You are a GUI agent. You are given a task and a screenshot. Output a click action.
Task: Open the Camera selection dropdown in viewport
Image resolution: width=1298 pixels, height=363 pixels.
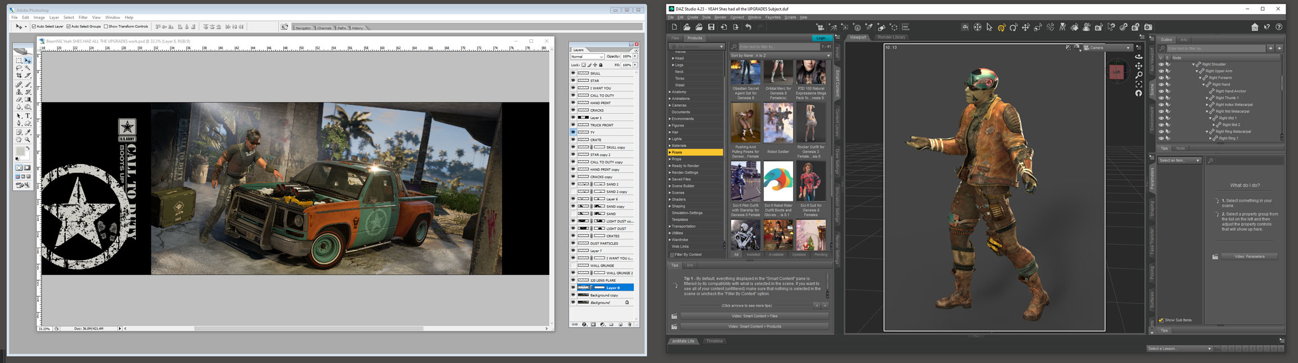[x=1107, y=48]
